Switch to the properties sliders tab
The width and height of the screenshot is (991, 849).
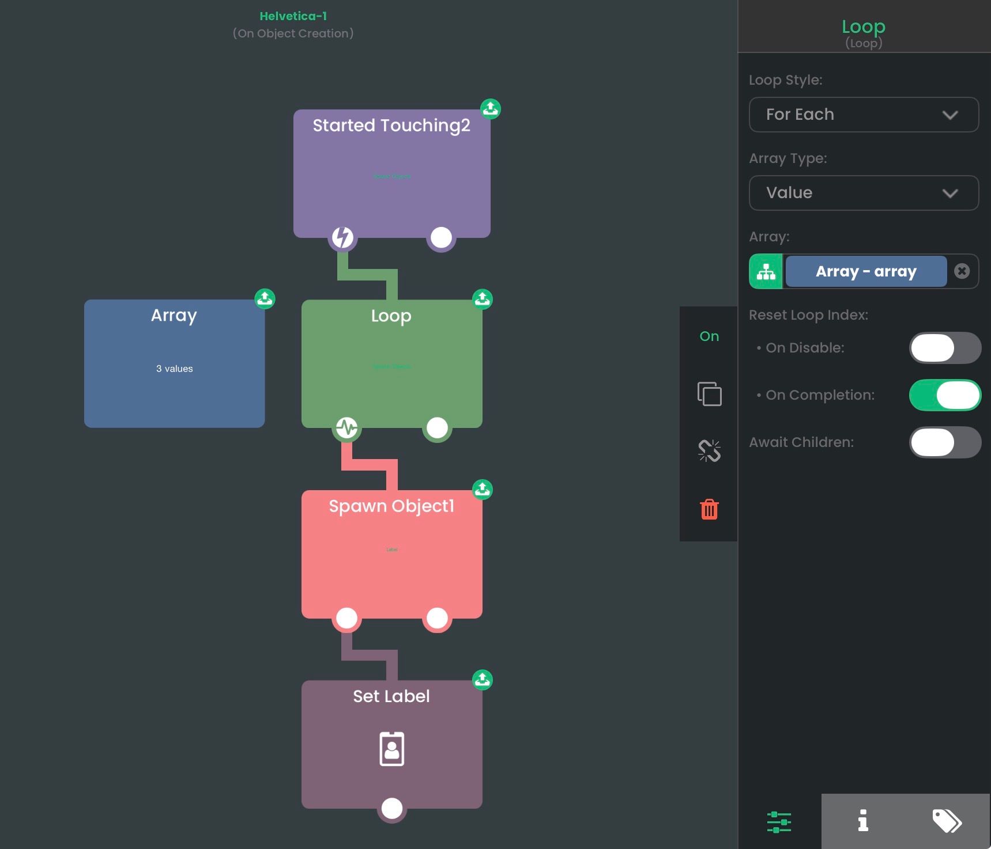coord(779,821)
